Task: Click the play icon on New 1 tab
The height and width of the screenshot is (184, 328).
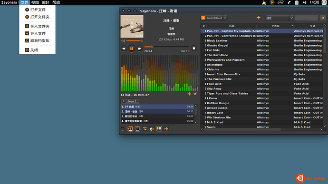Action: point(124,101)
